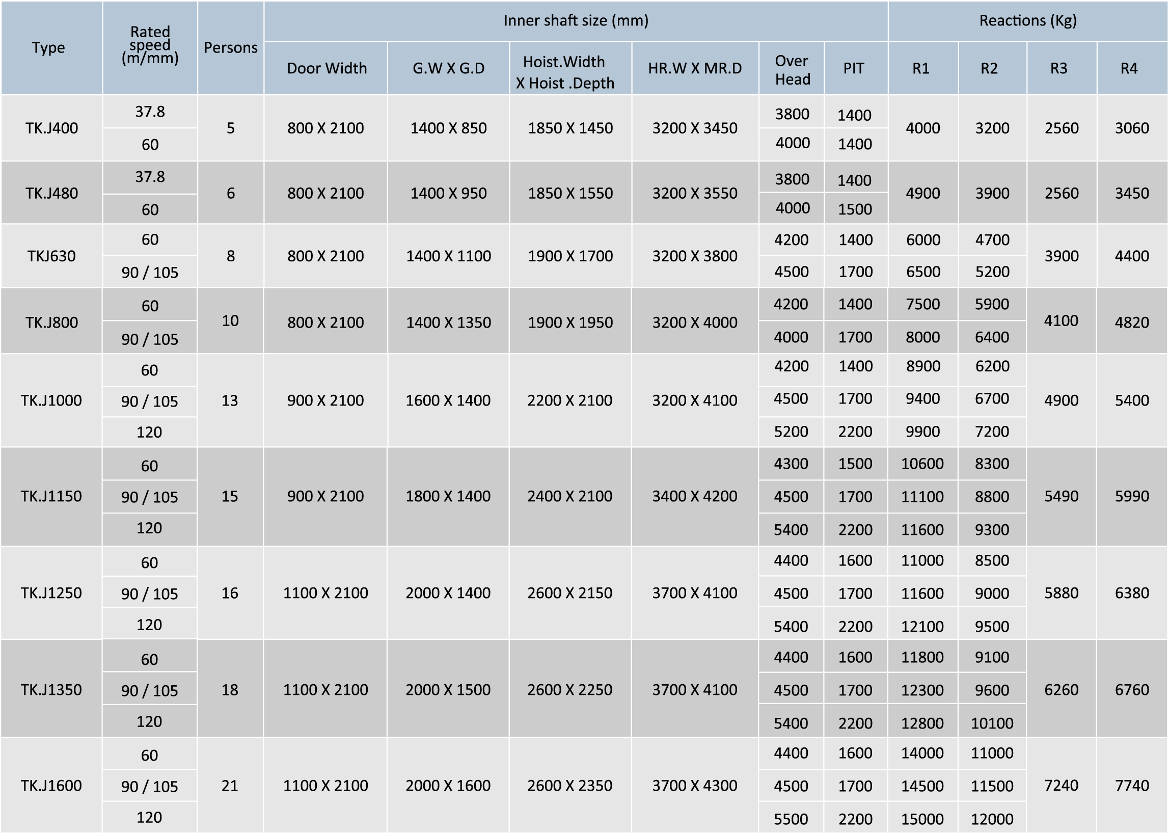This screenshot has width=1169, height=834.
Task: Click the Door Width subheader
Action: (327, 68)
